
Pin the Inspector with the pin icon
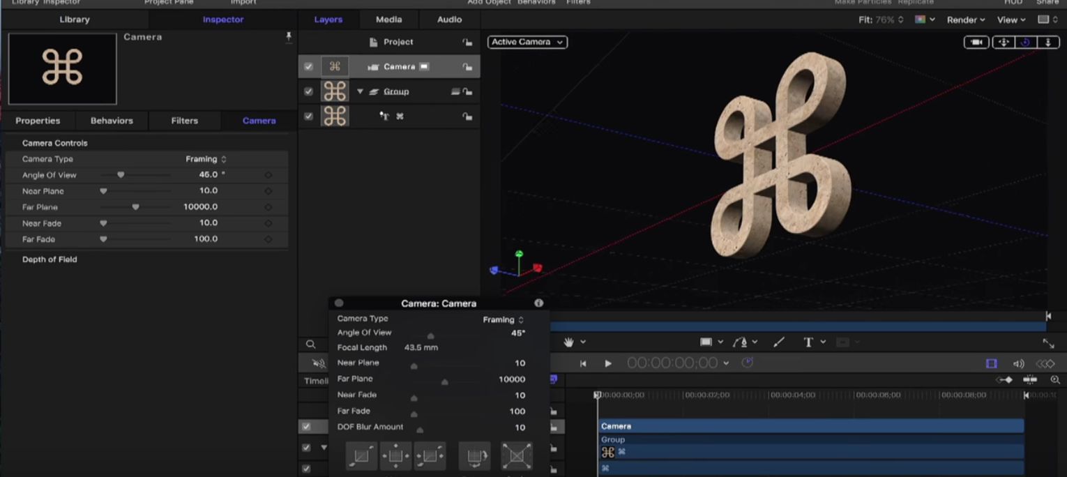pyautogui.click(x=289, y=38)
